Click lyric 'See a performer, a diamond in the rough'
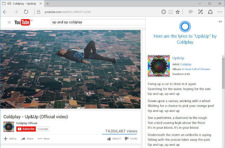Viewport: 225px width, 148px height. click(177, 118)
